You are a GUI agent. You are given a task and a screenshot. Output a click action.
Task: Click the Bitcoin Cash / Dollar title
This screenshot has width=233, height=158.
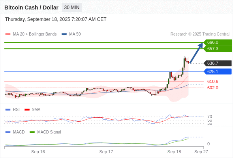(x=31, y=8)
